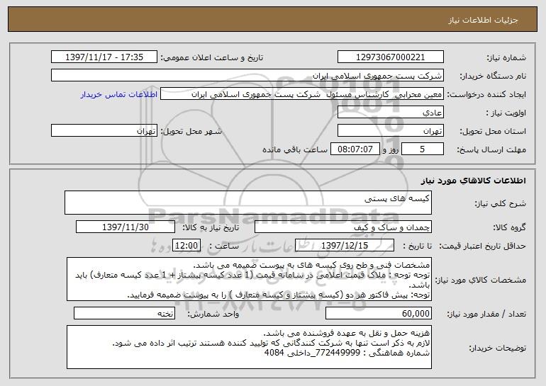Click the announcement date field 1397/11/17 - 17:35
The width and height of the screenshot is (546, 386).
click(104, 57)
